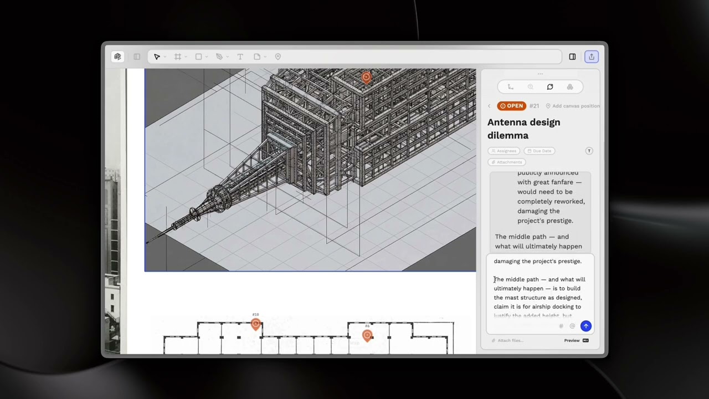Image resolution: width=709 pixels, height=399 pixels.
Task: Switch to the axes properties tab
Action: [511, 87]
